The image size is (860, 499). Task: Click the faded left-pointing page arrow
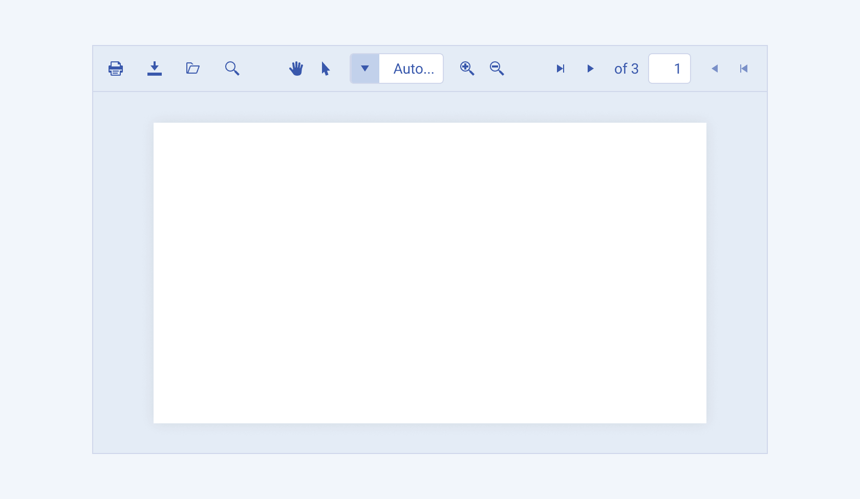click(x=715, y=69)
